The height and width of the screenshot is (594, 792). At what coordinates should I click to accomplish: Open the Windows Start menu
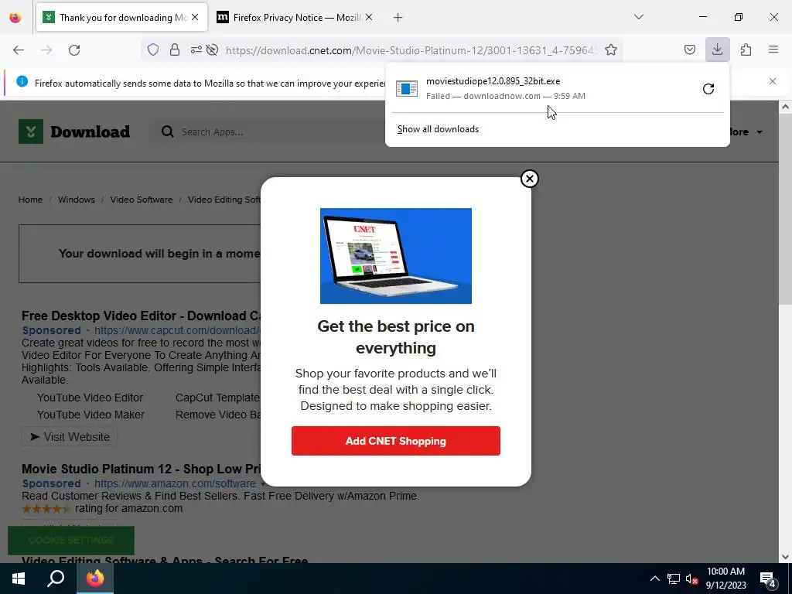pyautogui.click(x=19, y=579)
